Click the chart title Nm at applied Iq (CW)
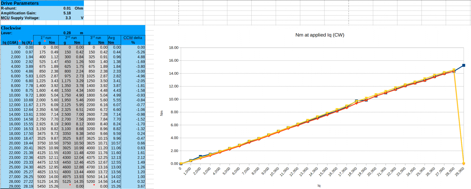 click(320, 35)
